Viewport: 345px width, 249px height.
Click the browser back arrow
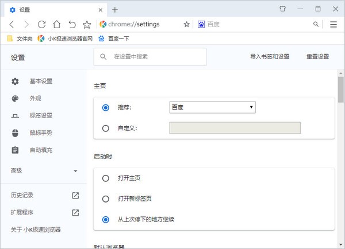pos(11,24)
